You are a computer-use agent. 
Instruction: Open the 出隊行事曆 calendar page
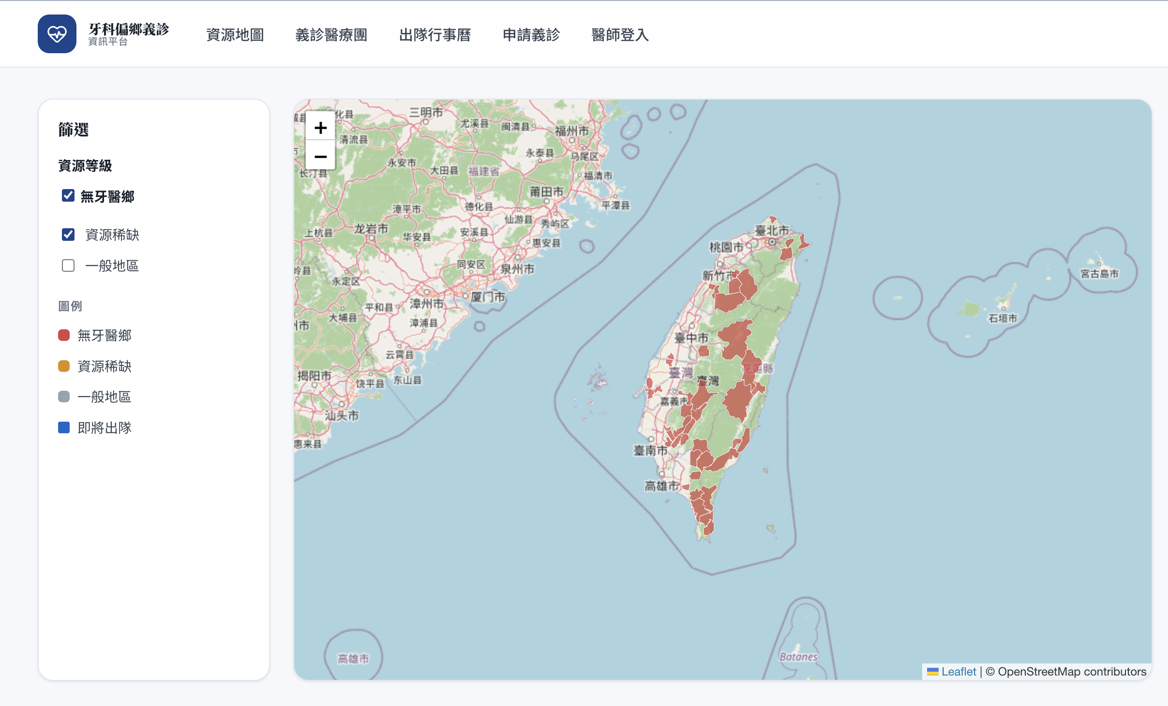click(x=435, y=35)
